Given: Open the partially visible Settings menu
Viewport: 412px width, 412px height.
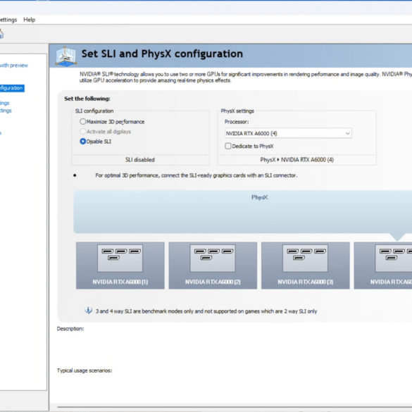Looking at the screenshot, I should [x=8, y=20].
